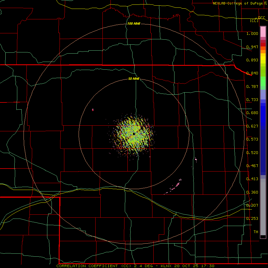Click the 0.627 color scale label
The height and width of the screenshot is (268, 268).
pyautogui.click(x=252, y=126)
